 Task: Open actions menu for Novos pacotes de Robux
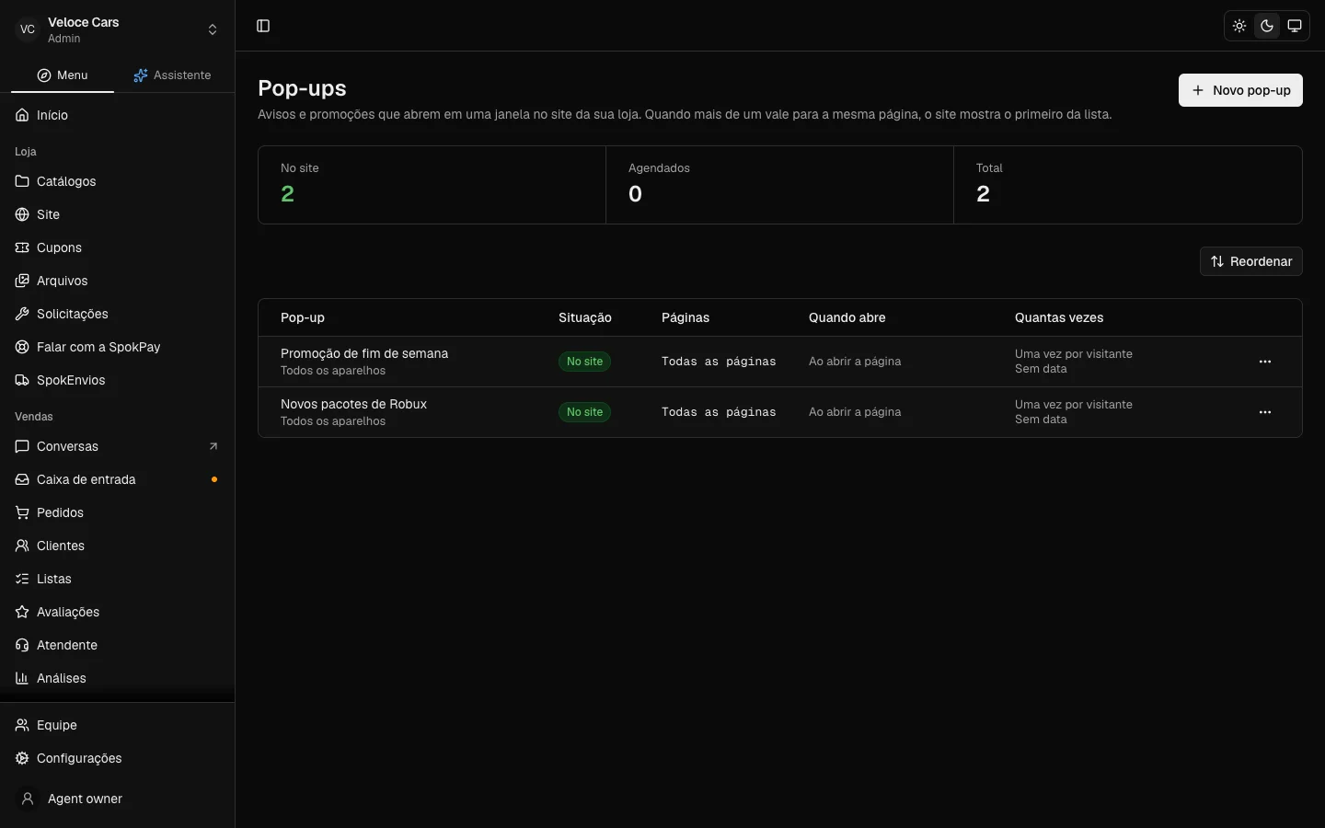pos(1265,412)
